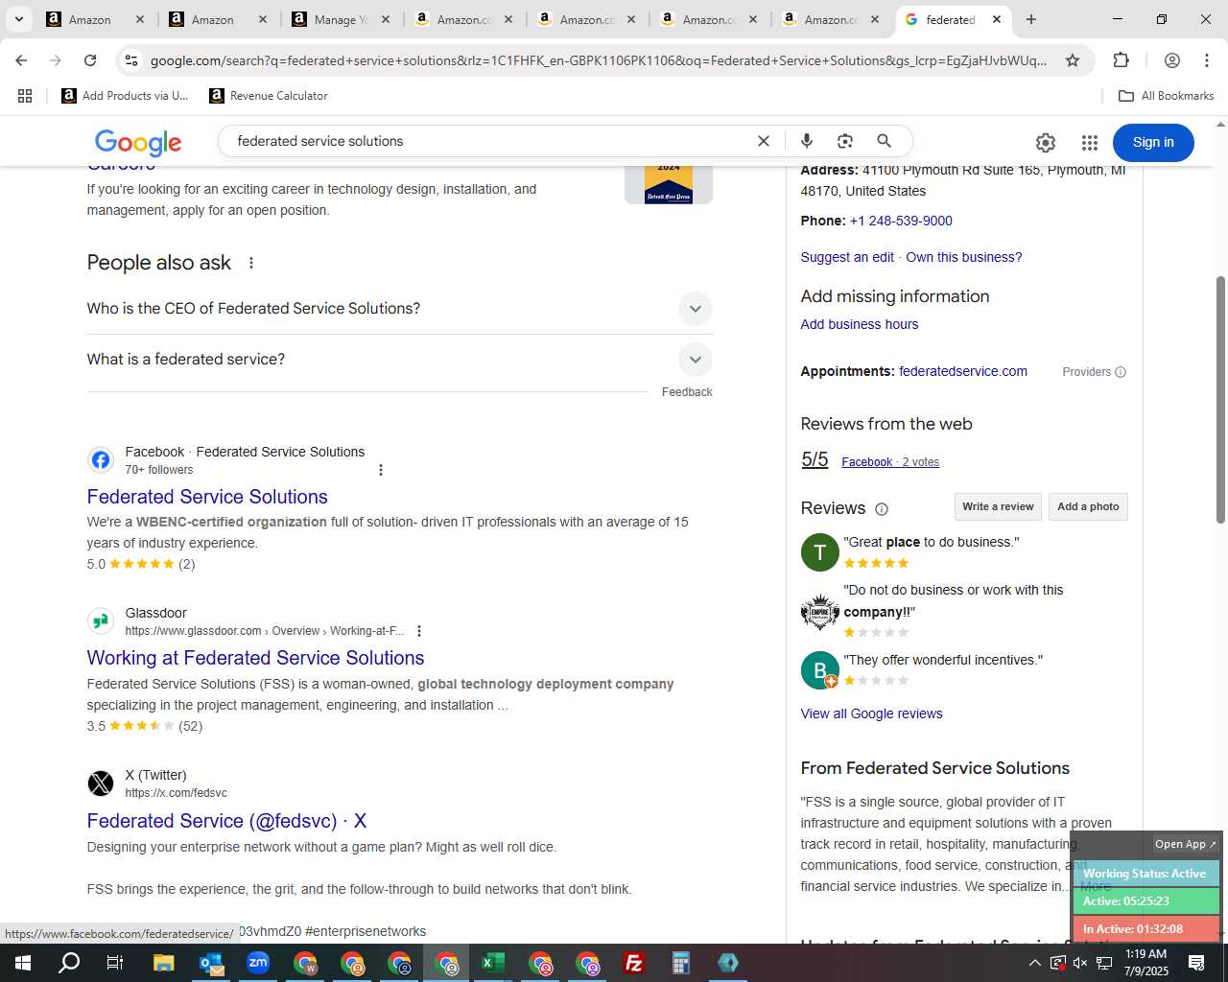Click Open App on tracker widget
The width and height of the screenshot is (1228, 982).
point(1186,845)
